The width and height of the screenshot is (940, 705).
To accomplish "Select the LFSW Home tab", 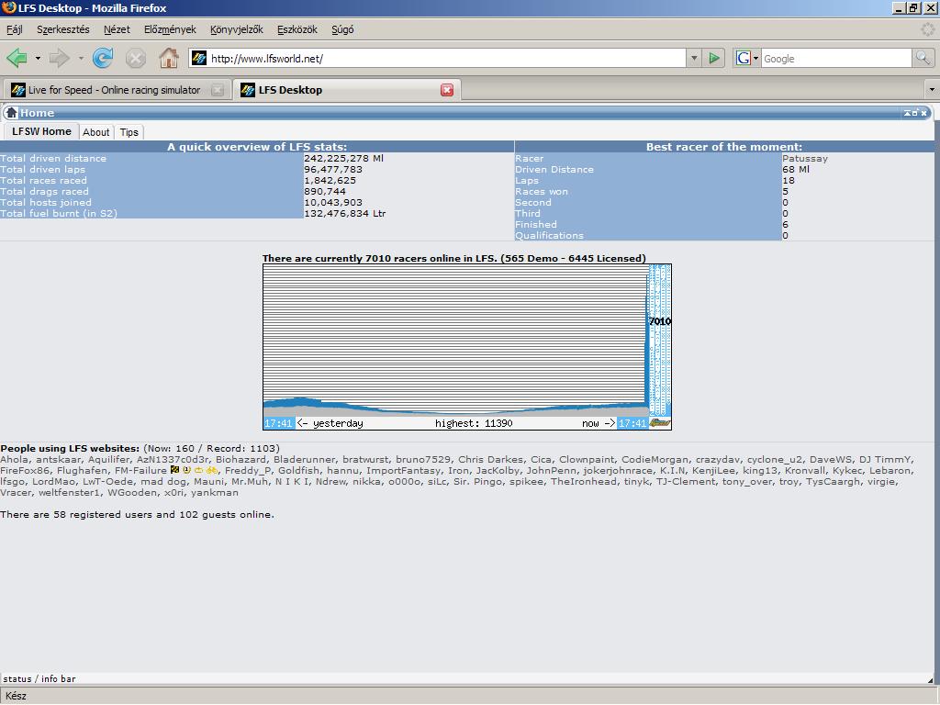I will [41, 131].
